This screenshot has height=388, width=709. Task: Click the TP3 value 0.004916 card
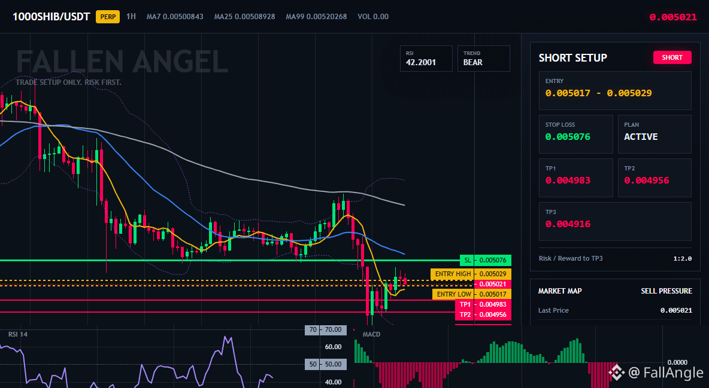[x=615, y=221]
